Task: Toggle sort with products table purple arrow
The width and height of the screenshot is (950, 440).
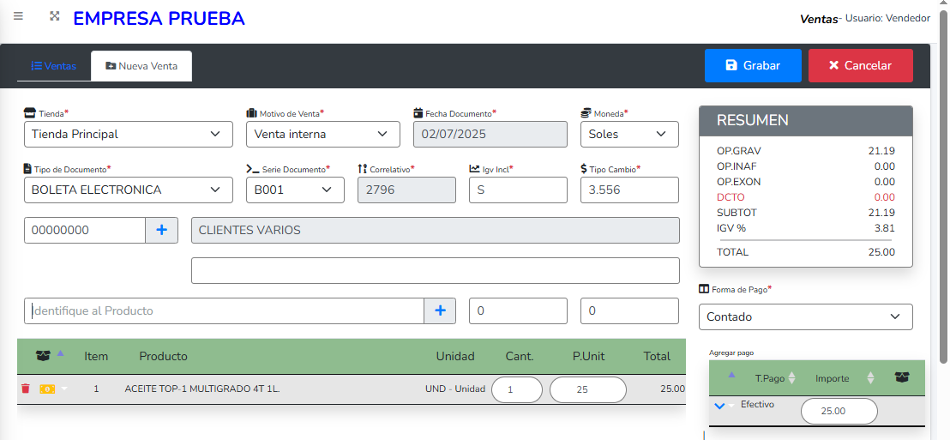Action: (x=60, y=353)
